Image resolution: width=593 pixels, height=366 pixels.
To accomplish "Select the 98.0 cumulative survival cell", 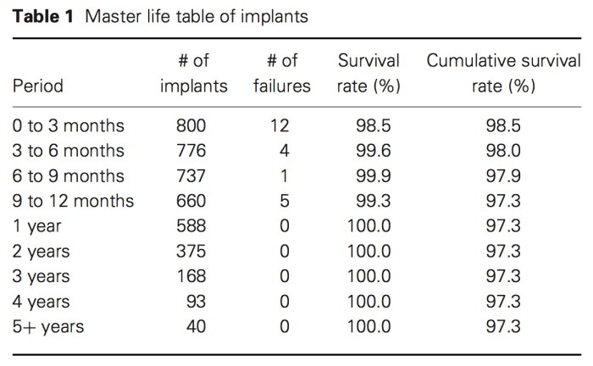I will pyautogui.click(x=503, y=152).
